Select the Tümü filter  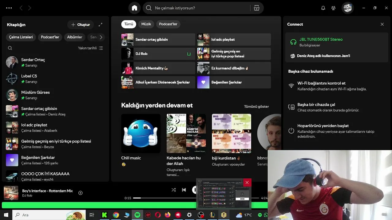(129, 24)
